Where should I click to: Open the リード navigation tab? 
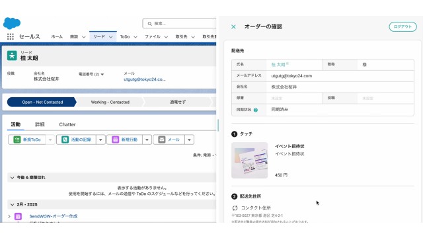point(98,37)
